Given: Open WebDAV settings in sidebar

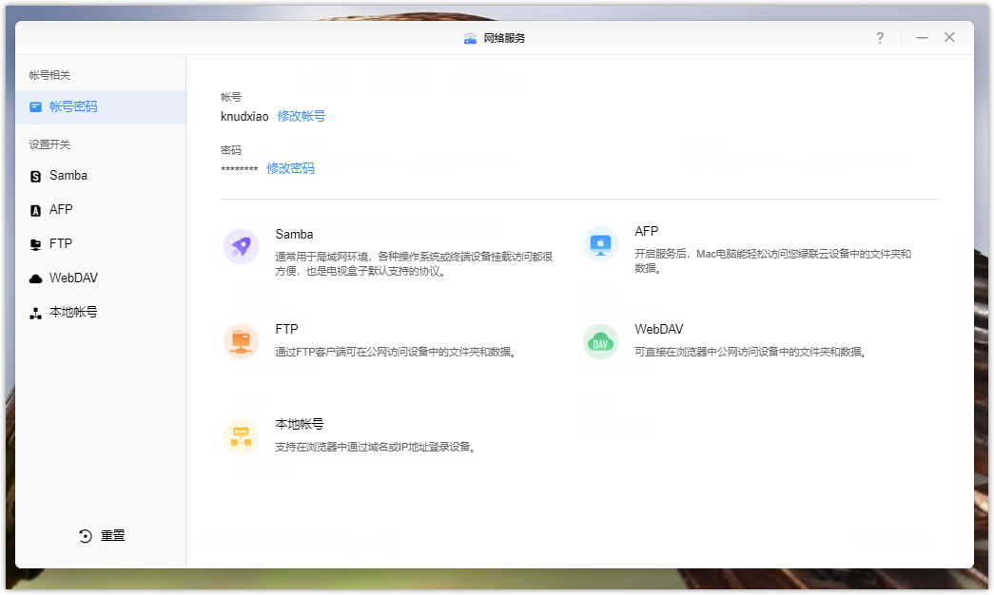Looking at the screenshot, I should (x=73, y=278).
